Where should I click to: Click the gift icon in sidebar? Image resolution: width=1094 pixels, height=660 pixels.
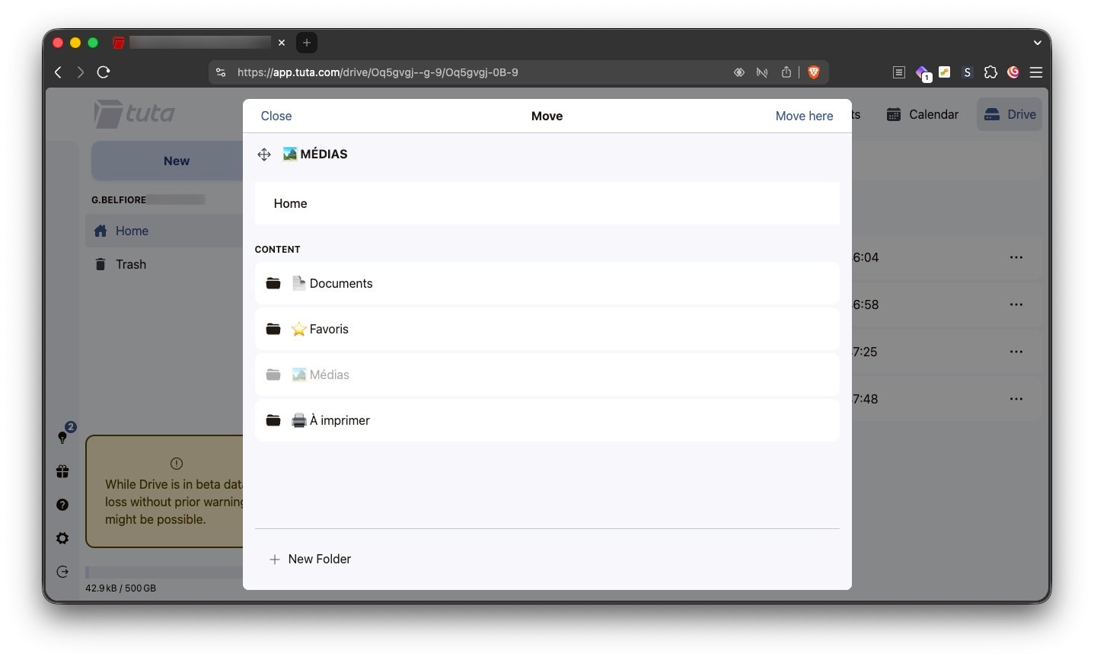point(62,472)
